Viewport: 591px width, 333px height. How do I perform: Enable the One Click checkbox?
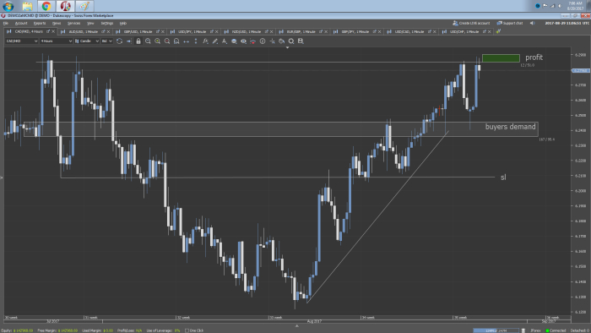[x=187, y=330]
